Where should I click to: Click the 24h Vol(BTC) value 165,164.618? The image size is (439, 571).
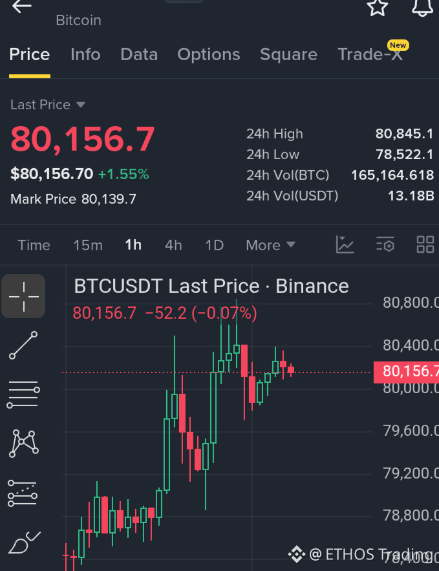(x=392, y=175)
